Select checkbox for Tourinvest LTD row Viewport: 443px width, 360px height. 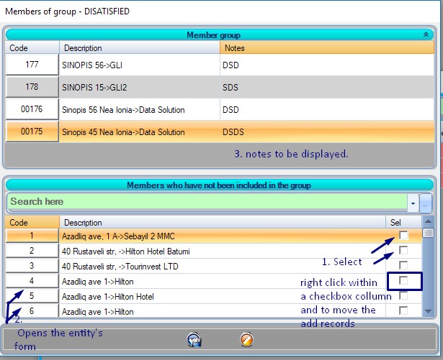[x=403, y=266]
